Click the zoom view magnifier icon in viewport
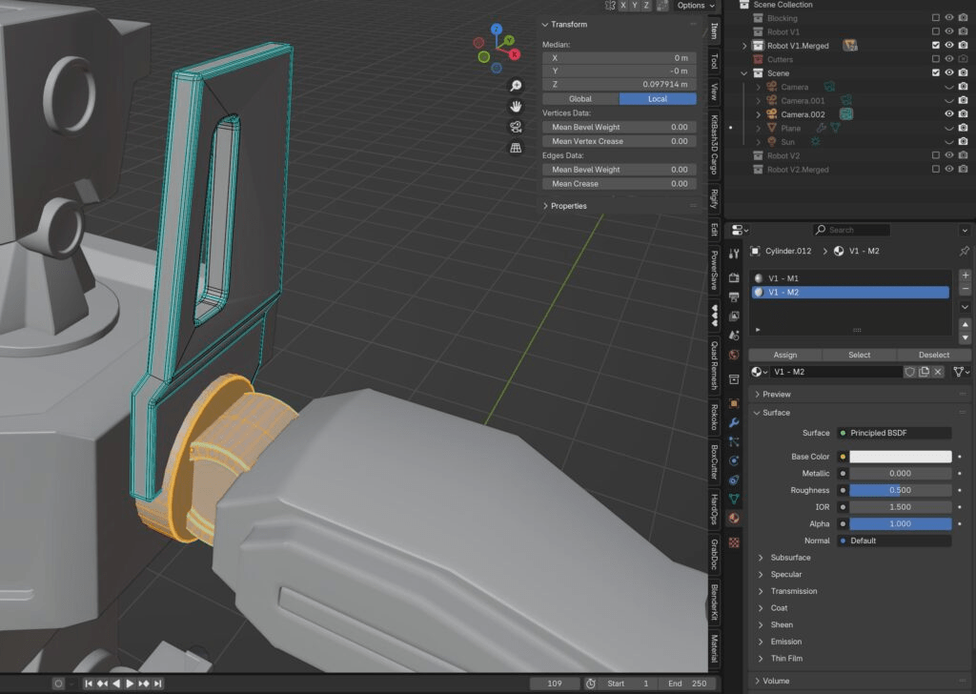Viewport: 976px width, 694px height. (516, 86)
